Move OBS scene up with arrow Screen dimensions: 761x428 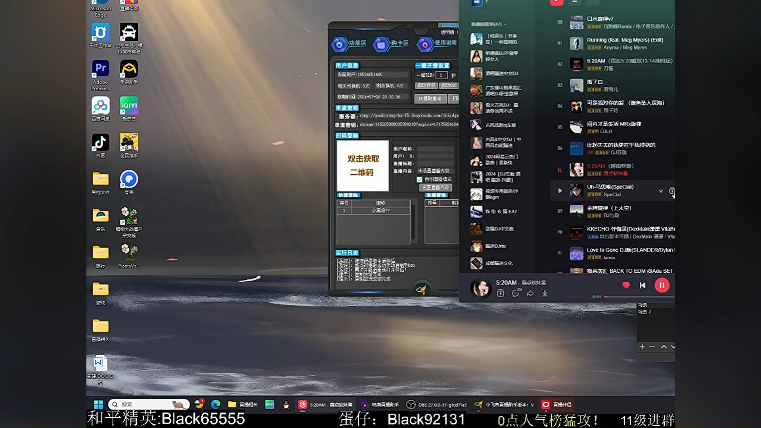[x=663, y=347]
